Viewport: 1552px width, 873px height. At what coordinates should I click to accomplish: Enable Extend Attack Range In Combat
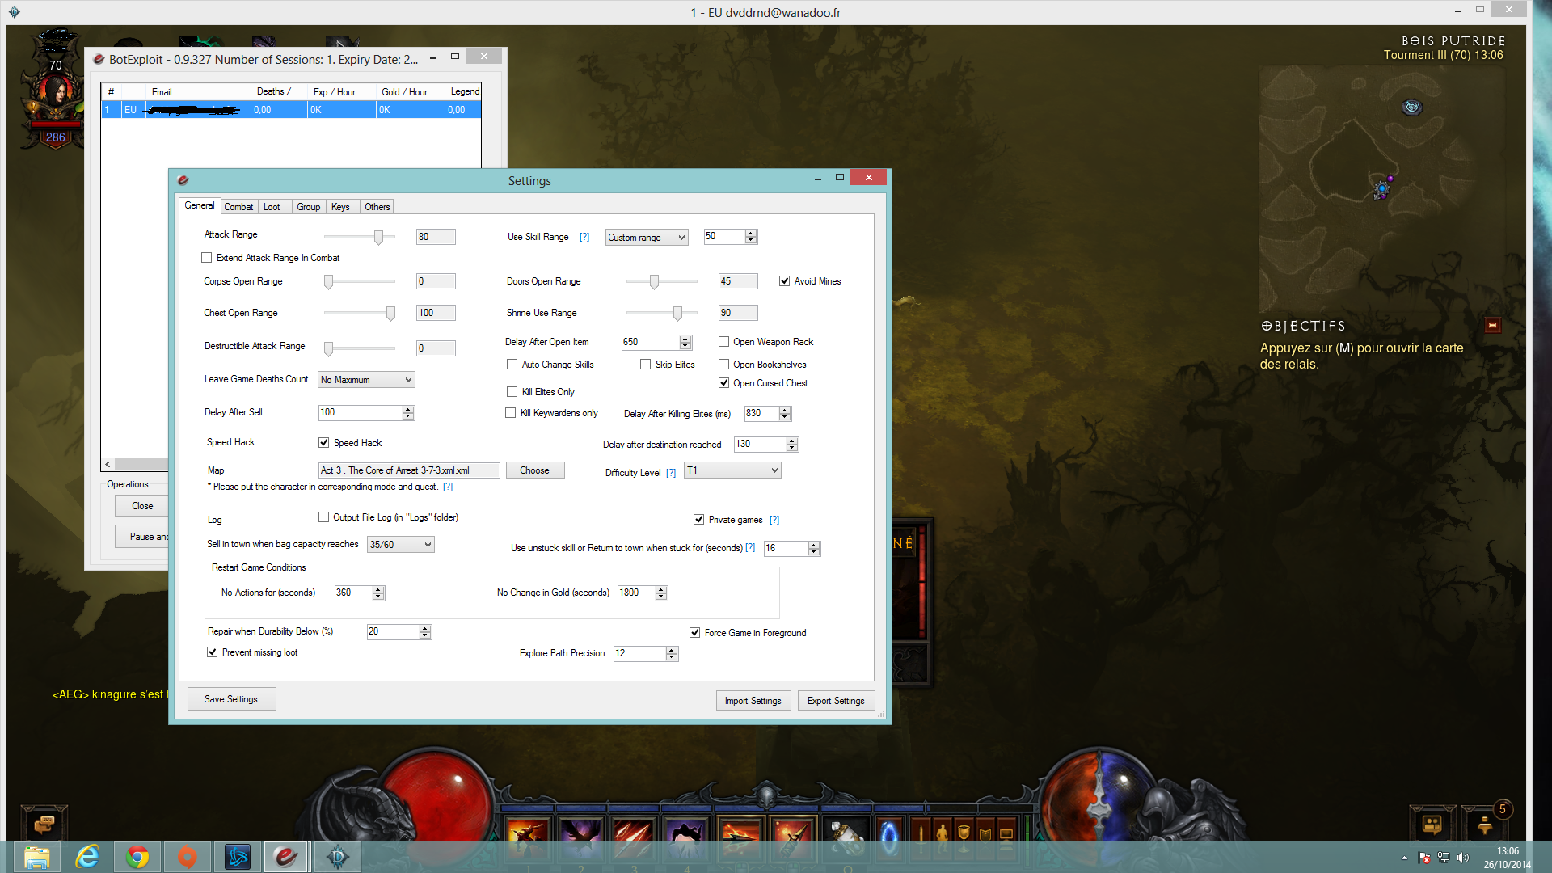tap(207, 258)
